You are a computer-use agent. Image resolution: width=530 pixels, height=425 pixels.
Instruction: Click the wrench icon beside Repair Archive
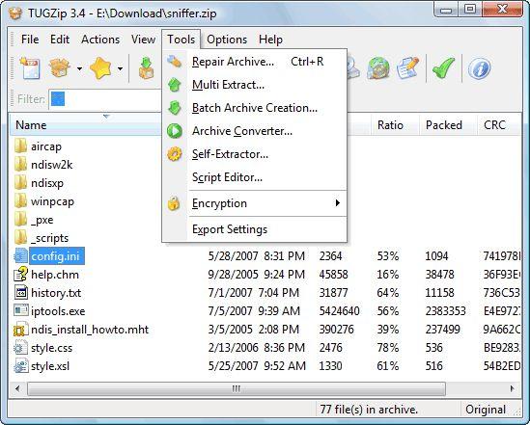[x=175, y=62]
